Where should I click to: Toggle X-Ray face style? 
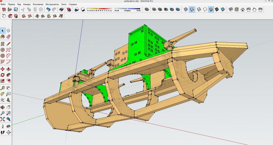click(186, 10)
